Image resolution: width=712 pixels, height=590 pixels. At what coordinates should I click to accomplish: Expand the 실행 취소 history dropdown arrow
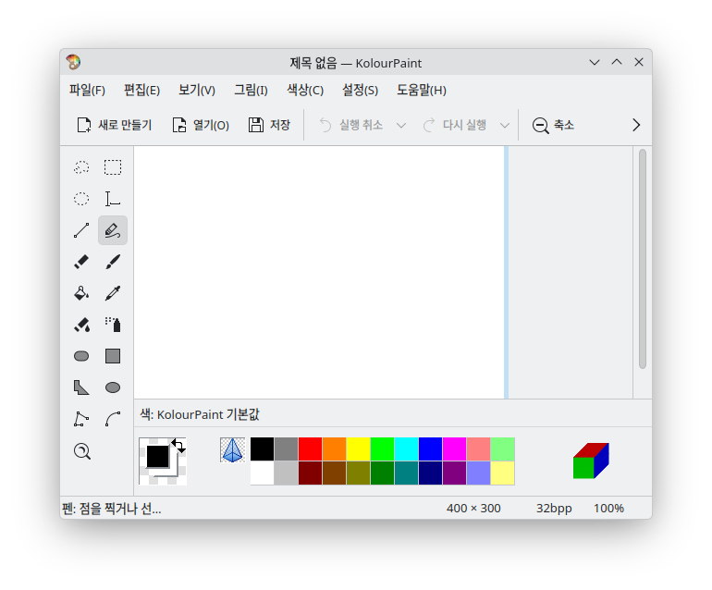pos(401,125)
